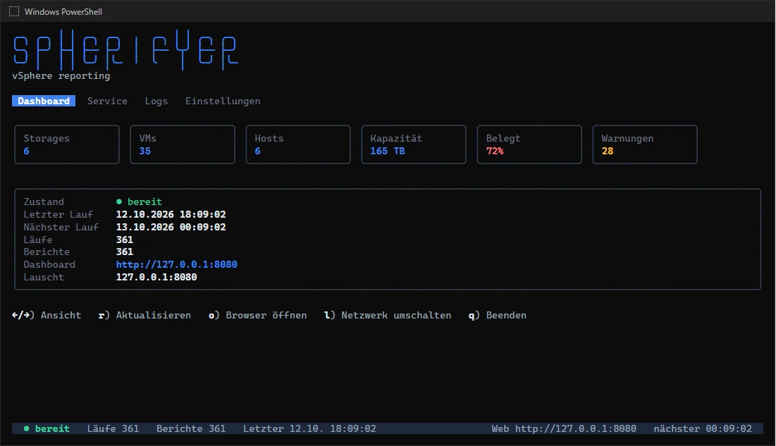Click "Läufe 361" in the bottom status bar
776x446 pixels.
[113, 428]
